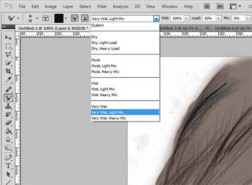252x185 pixels.
Task: Choose Moist, Light Mix preset
Action: click(x=125, y=66)
